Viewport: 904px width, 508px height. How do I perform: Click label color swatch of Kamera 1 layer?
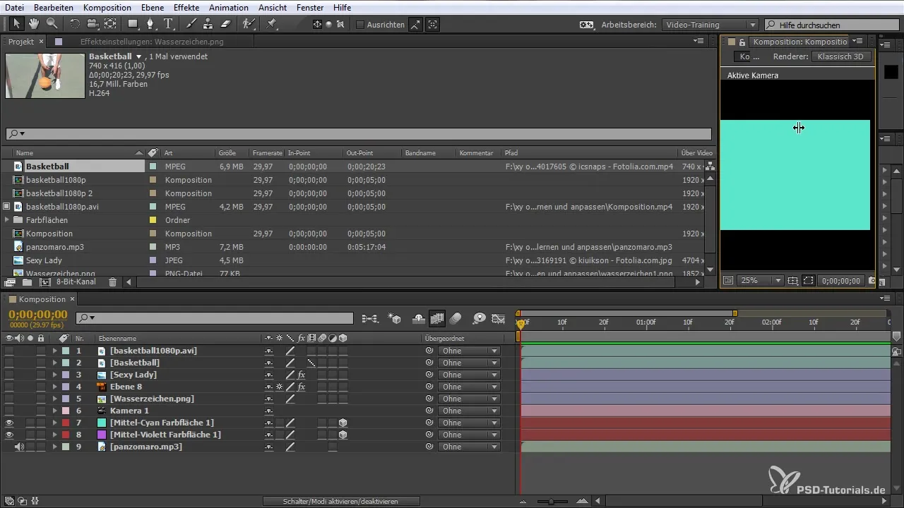tap(66, 411)
